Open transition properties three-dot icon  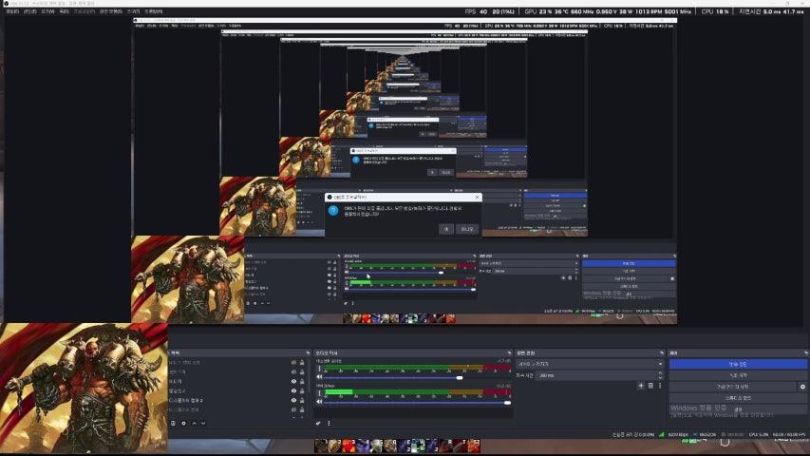coord(661,386)
